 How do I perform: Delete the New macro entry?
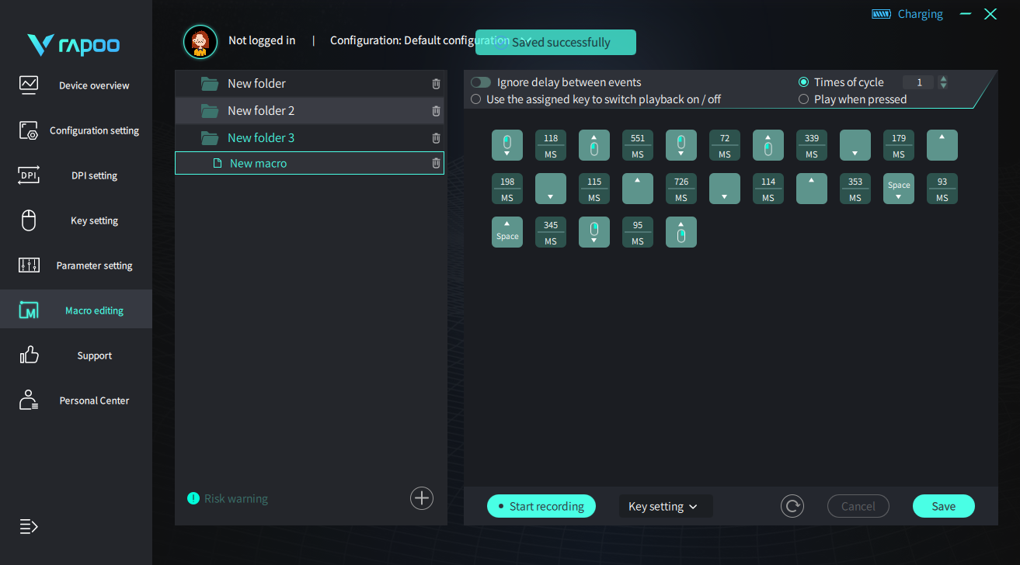pos(436,163)
